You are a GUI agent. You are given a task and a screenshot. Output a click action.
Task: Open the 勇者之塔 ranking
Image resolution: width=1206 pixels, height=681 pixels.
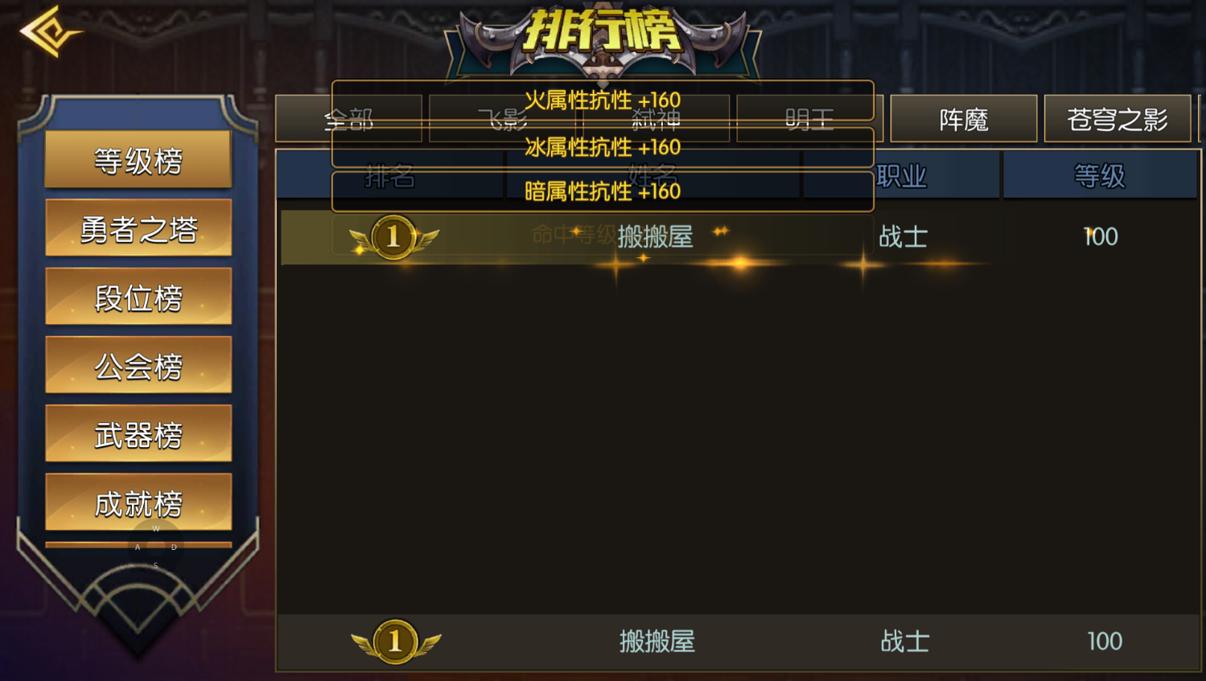(x=138, y=228)
